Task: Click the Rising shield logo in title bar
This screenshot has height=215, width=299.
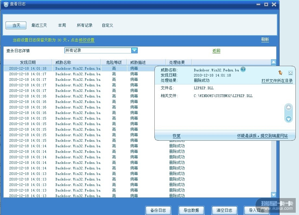Action: [6, 4]
